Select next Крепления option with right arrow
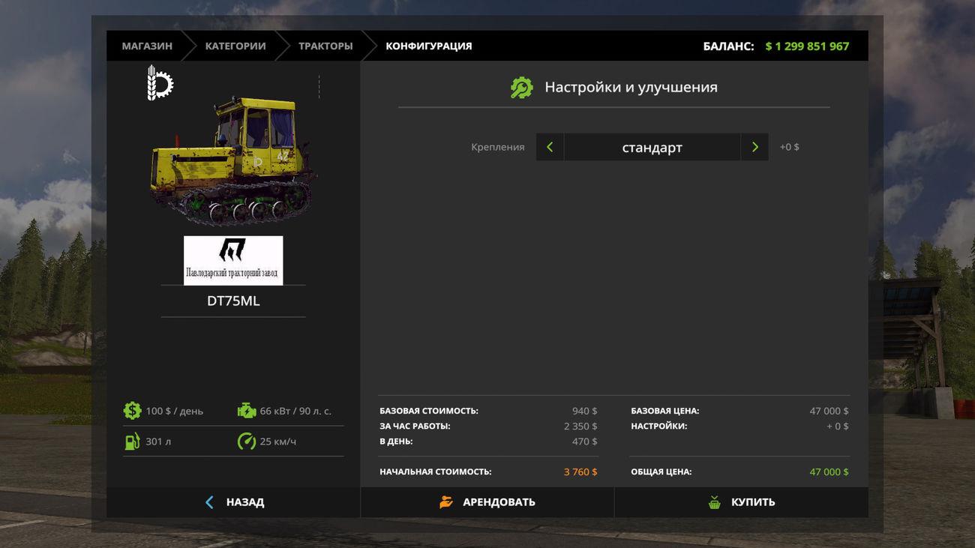 (x=754, y=147)
